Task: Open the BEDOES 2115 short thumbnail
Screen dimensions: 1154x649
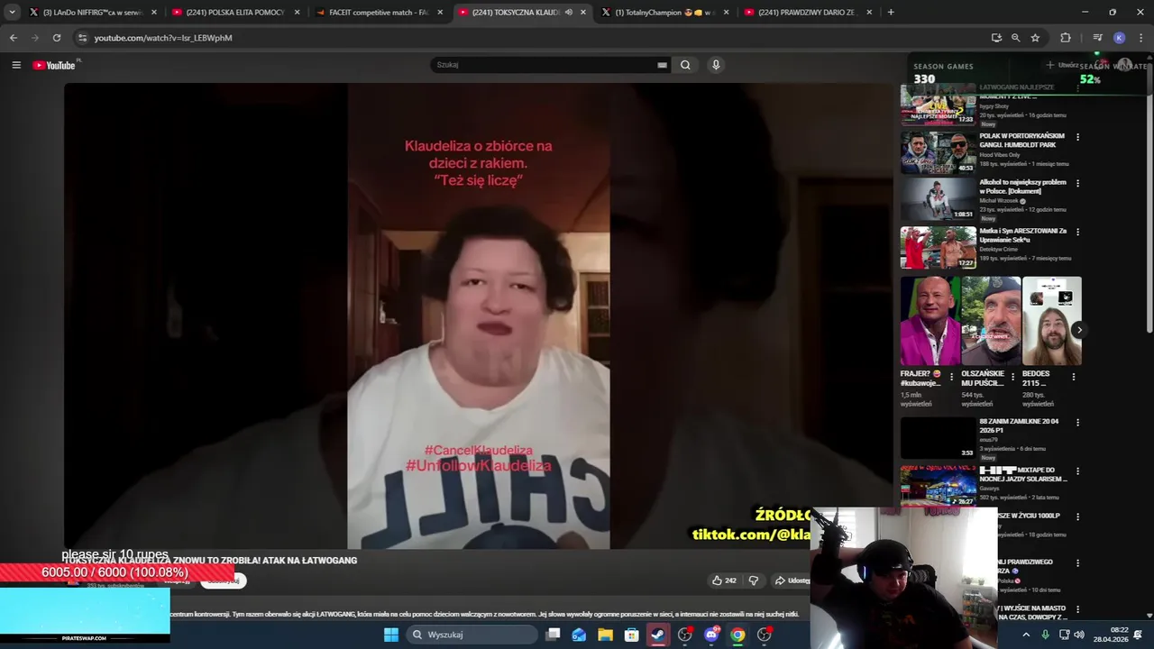Action: point(1051,321)
